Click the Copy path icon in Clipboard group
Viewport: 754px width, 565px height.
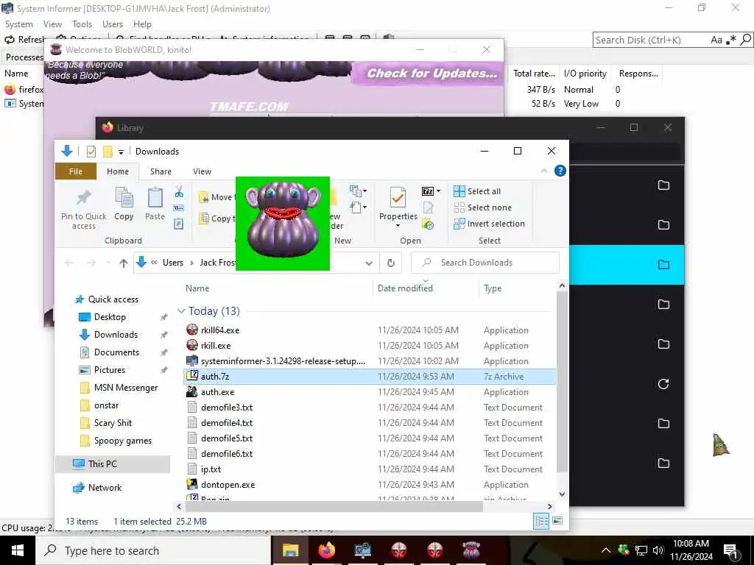pyautogui.click(x=178, y=208)
